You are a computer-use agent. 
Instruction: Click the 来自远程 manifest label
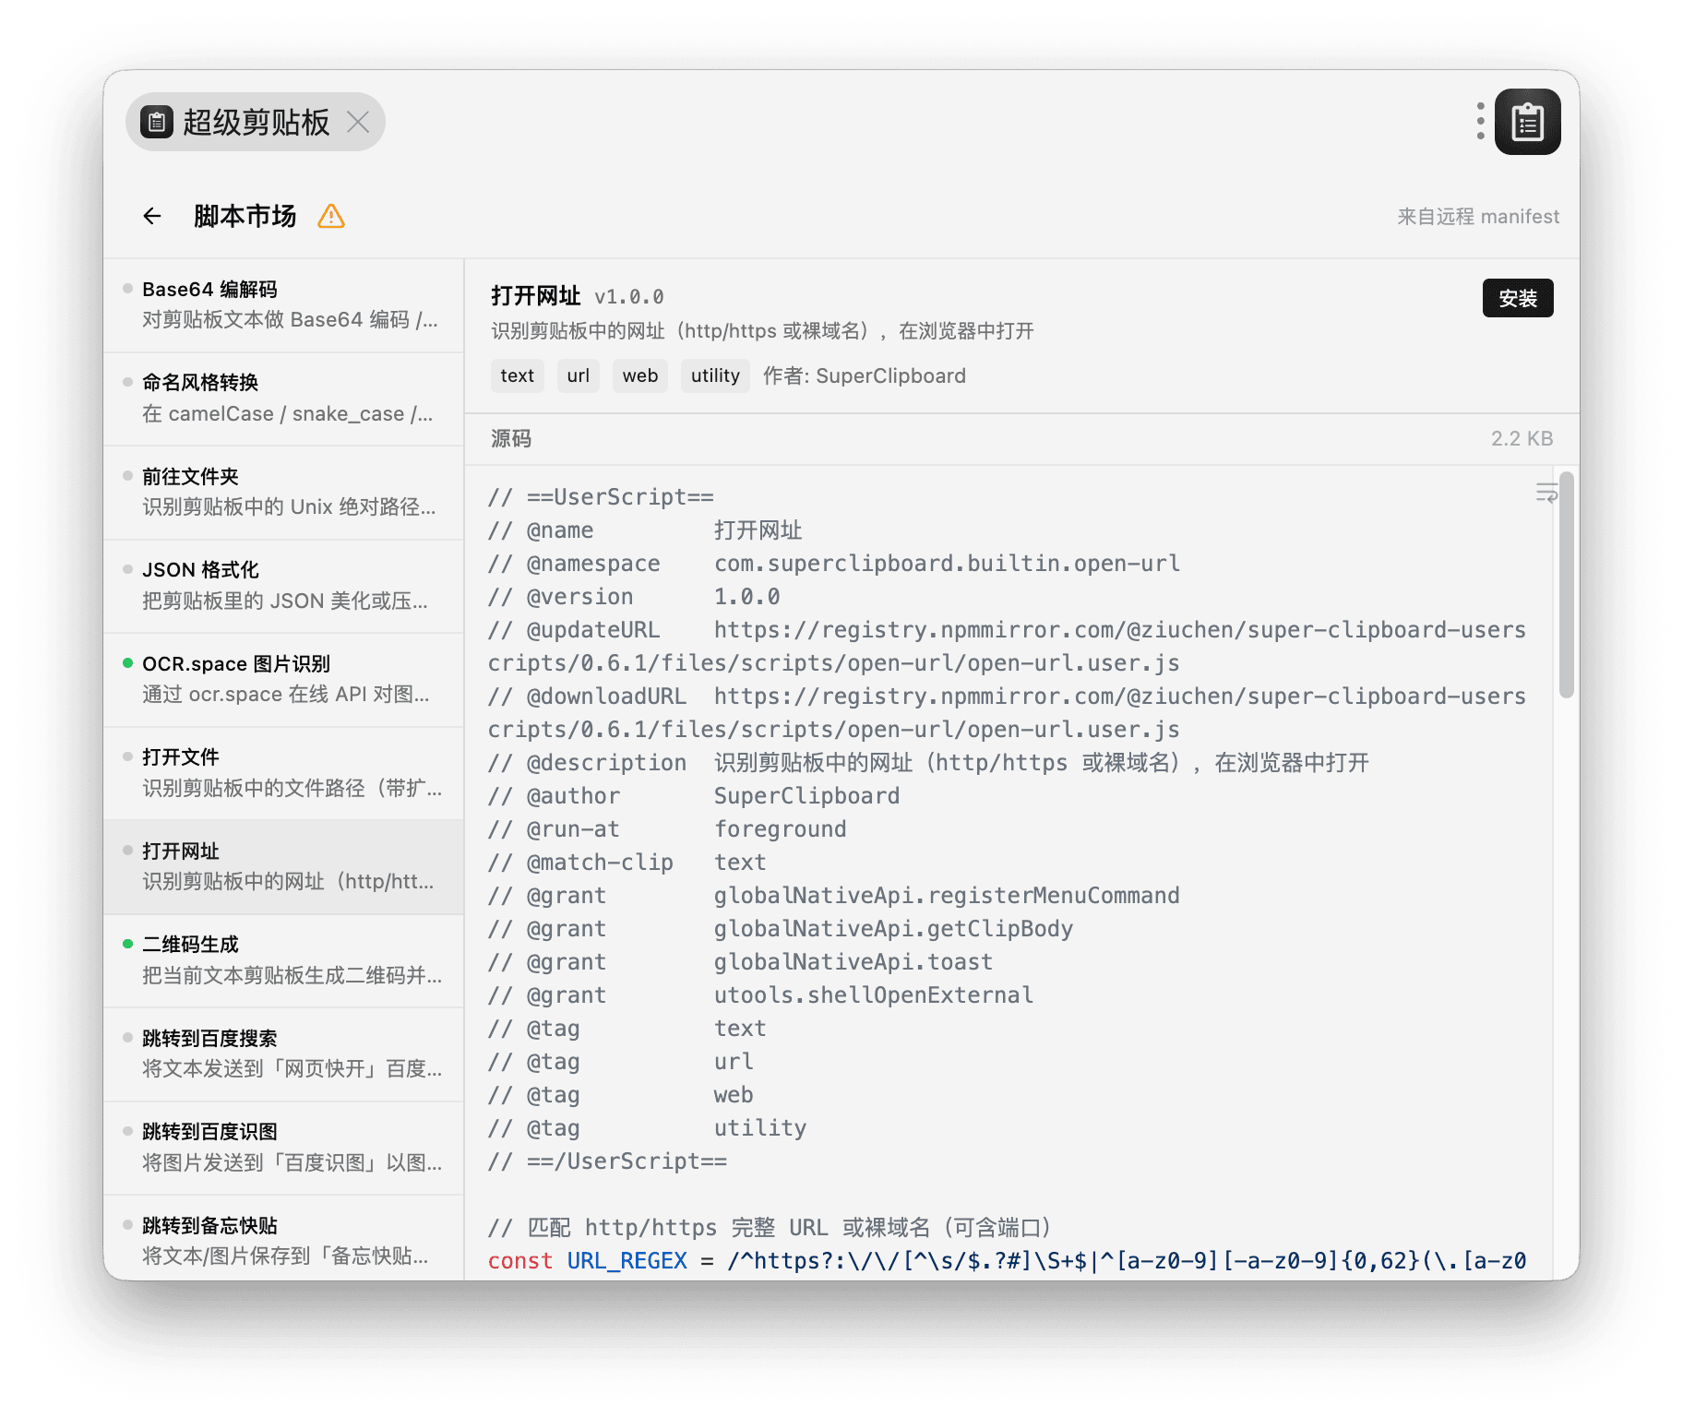tap(1478, 217)
